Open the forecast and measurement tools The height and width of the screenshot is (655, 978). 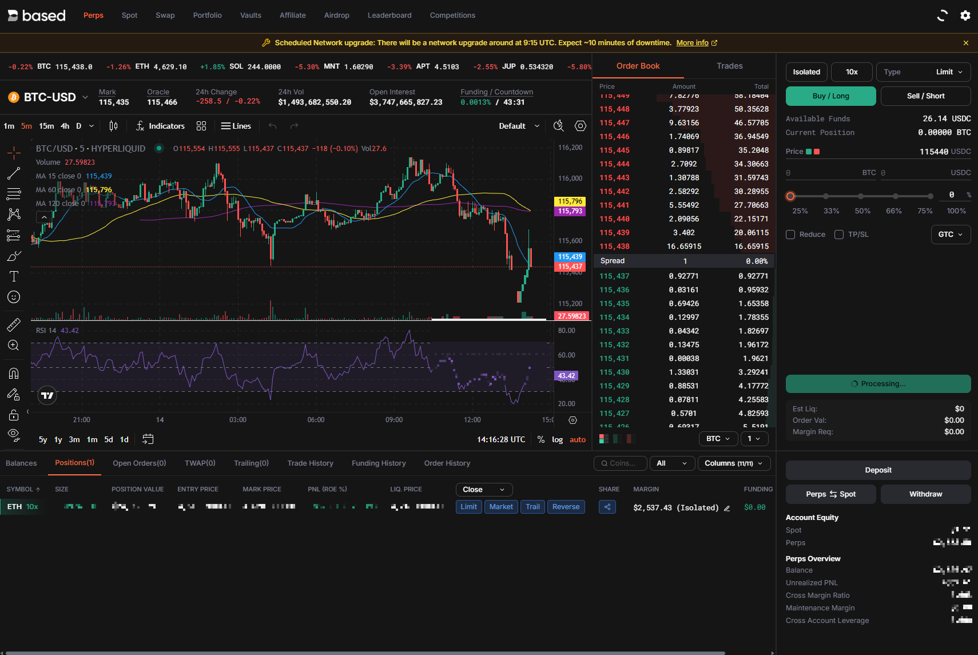click(14, 235)
